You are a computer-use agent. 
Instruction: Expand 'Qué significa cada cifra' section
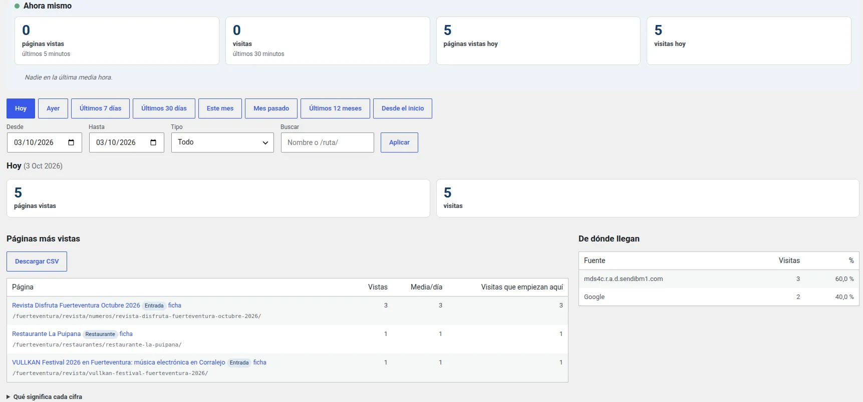44,396
